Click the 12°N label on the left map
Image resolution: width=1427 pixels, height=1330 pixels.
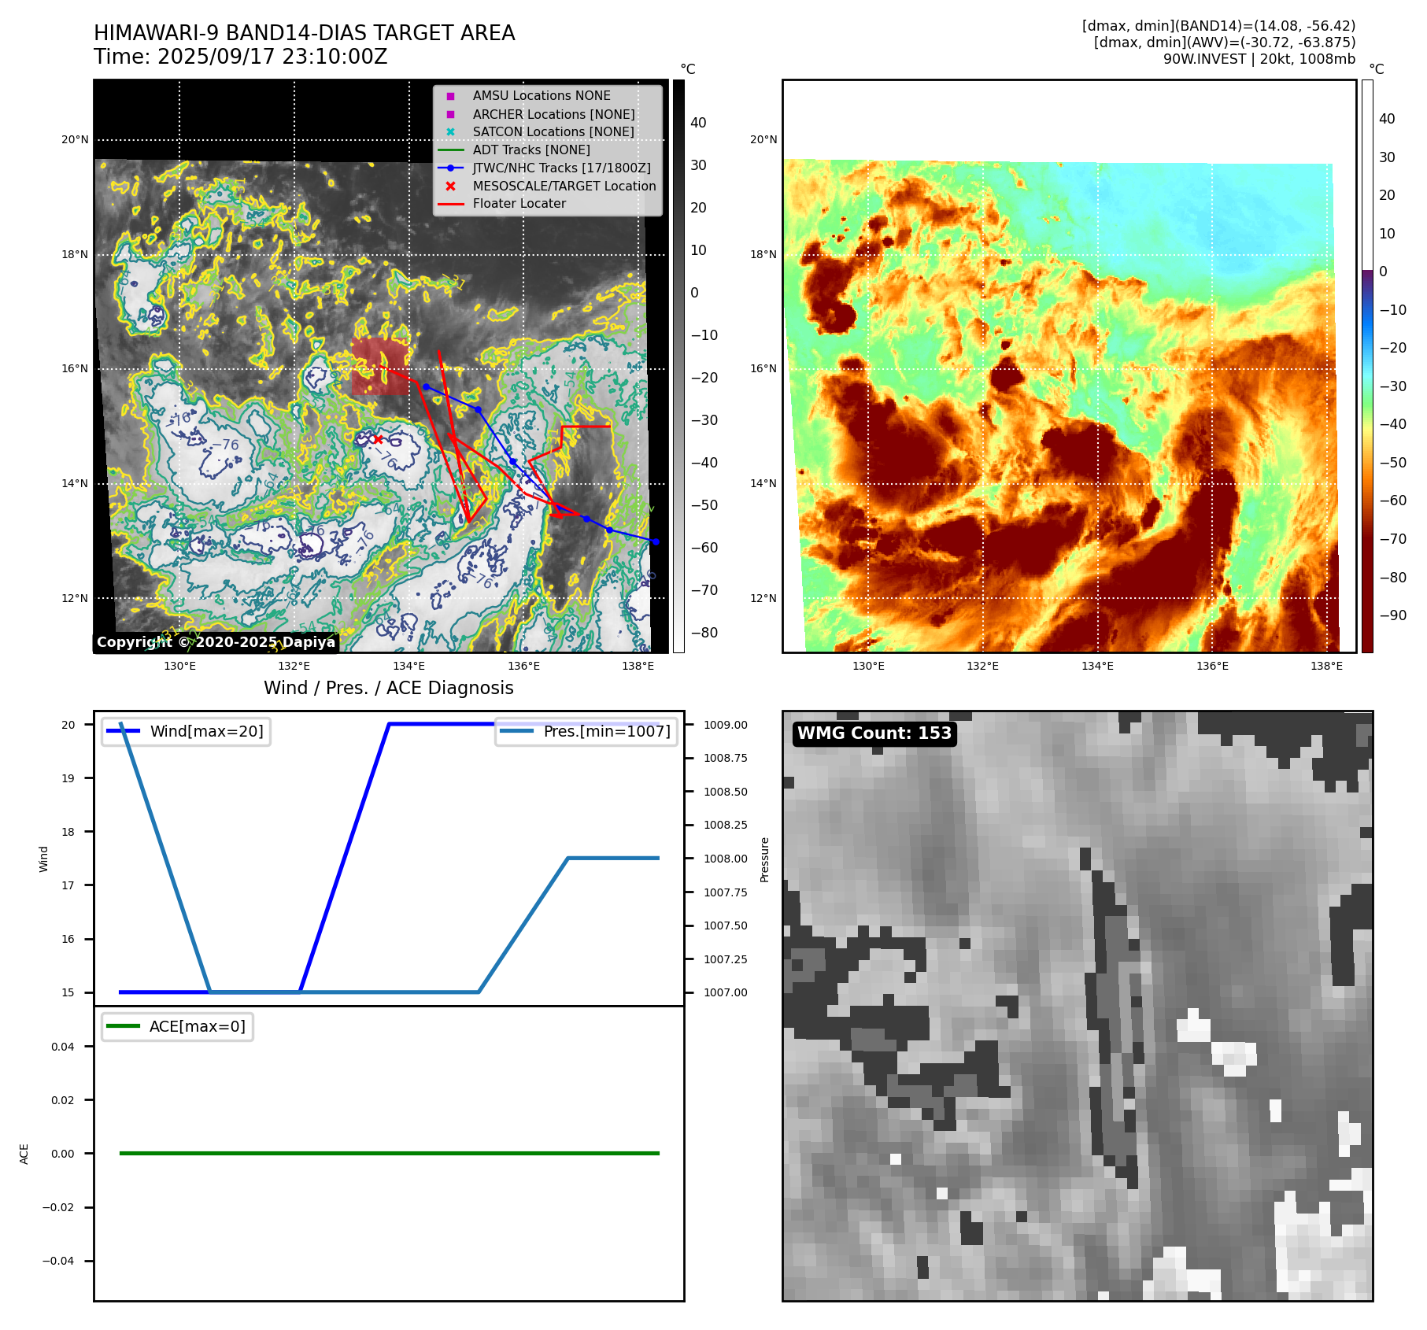click(x=75, y=598)
